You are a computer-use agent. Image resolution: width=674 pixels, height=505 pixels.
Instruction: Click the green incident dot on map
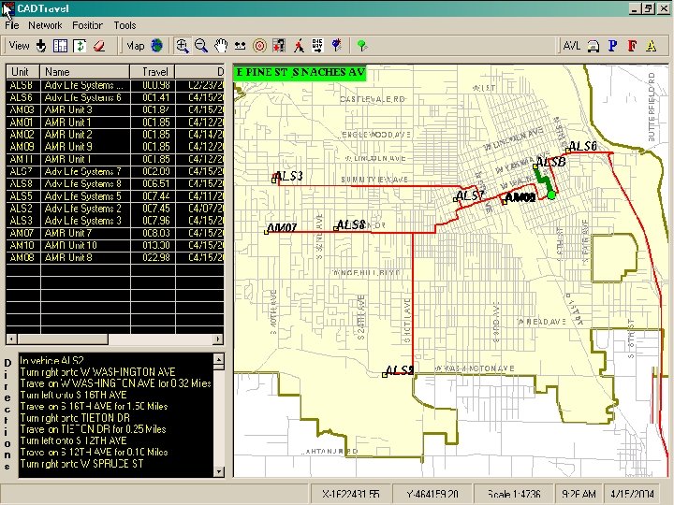pyautogui.click(x=551, y=195)
